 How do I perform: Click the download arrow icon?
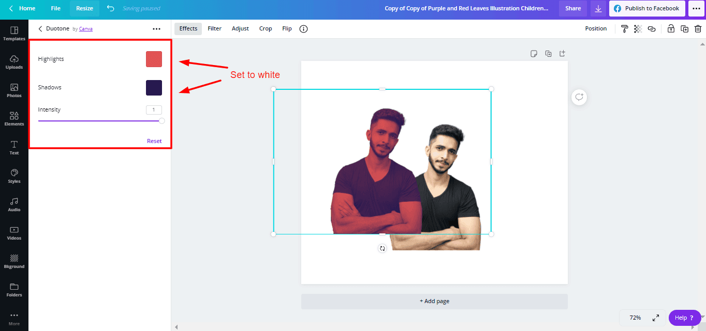click(598, 8)
